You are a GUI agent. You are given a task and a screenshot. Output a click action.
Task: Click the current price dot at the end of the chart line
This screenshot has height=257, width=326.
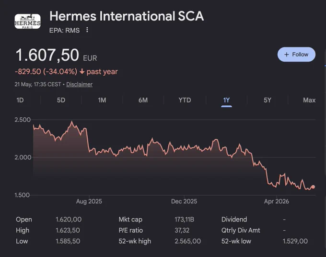[x=313, y=187]
